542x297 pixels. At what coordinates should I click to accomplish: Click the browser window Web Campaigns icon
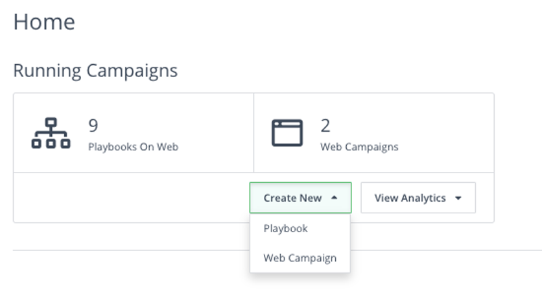[x=287, y=133]
